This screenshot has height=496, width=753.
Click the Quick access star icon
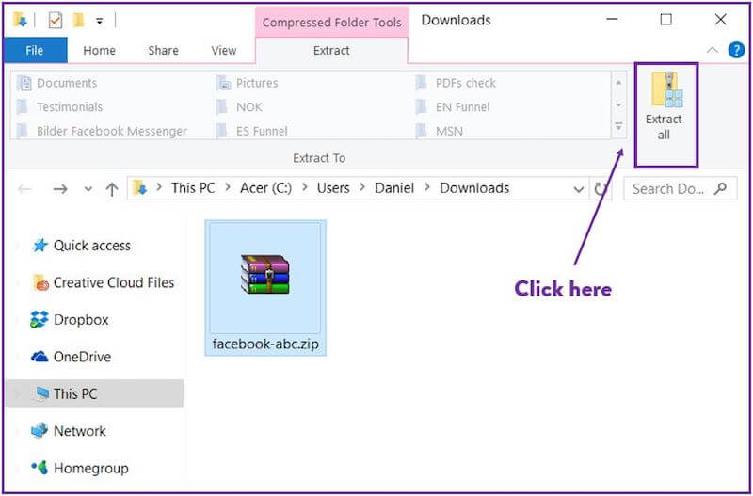point(40,246)
